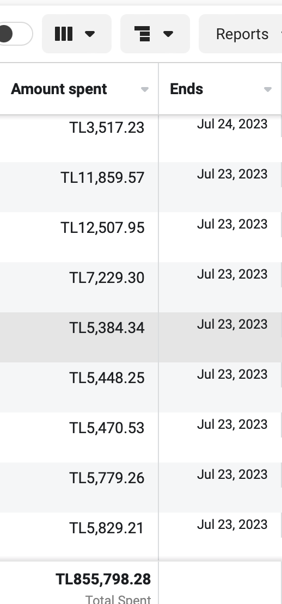
Task: Click the TL5,448.25 amount cell
Action: [x=79, y=387]
